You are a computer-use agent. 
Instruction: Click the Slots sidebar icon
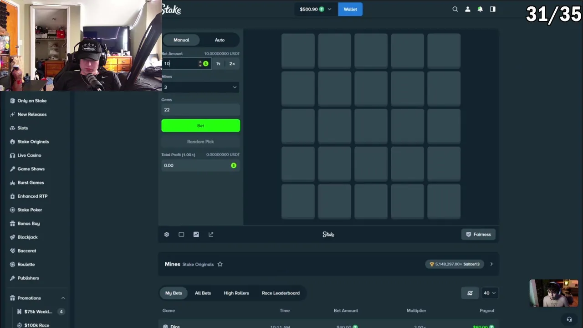pos(12,128)
